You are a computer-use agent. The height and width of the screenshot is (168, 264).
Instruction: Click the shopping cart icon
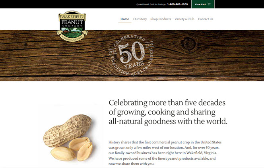(x=209, y=4)
